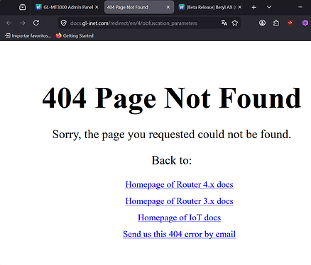Open a new tab with plus button
The width and height of the screenshot is (311, 265).
254,7
